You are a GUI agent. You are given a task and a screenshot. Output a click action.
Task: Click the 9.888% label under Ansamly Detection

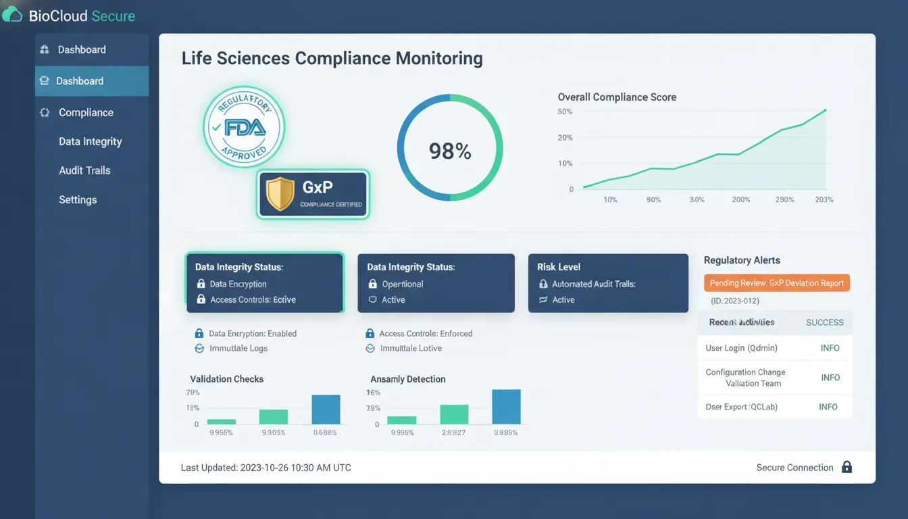(x=506, y=432)
